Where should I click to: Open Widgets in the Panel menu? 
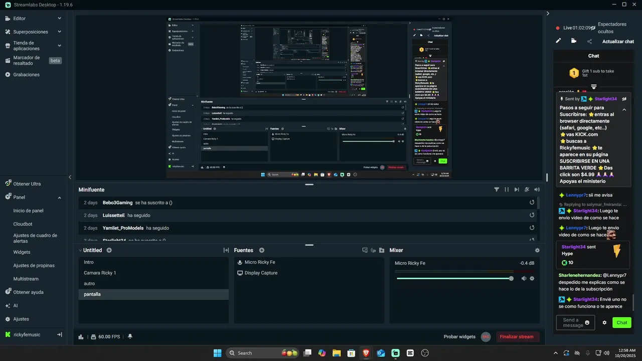pos(22,252)
